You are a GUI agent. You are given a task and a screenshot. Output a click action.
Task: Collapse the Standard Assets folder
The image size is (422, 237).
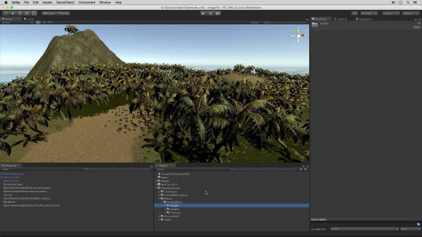pyautogui.click(x=156, y=188)
